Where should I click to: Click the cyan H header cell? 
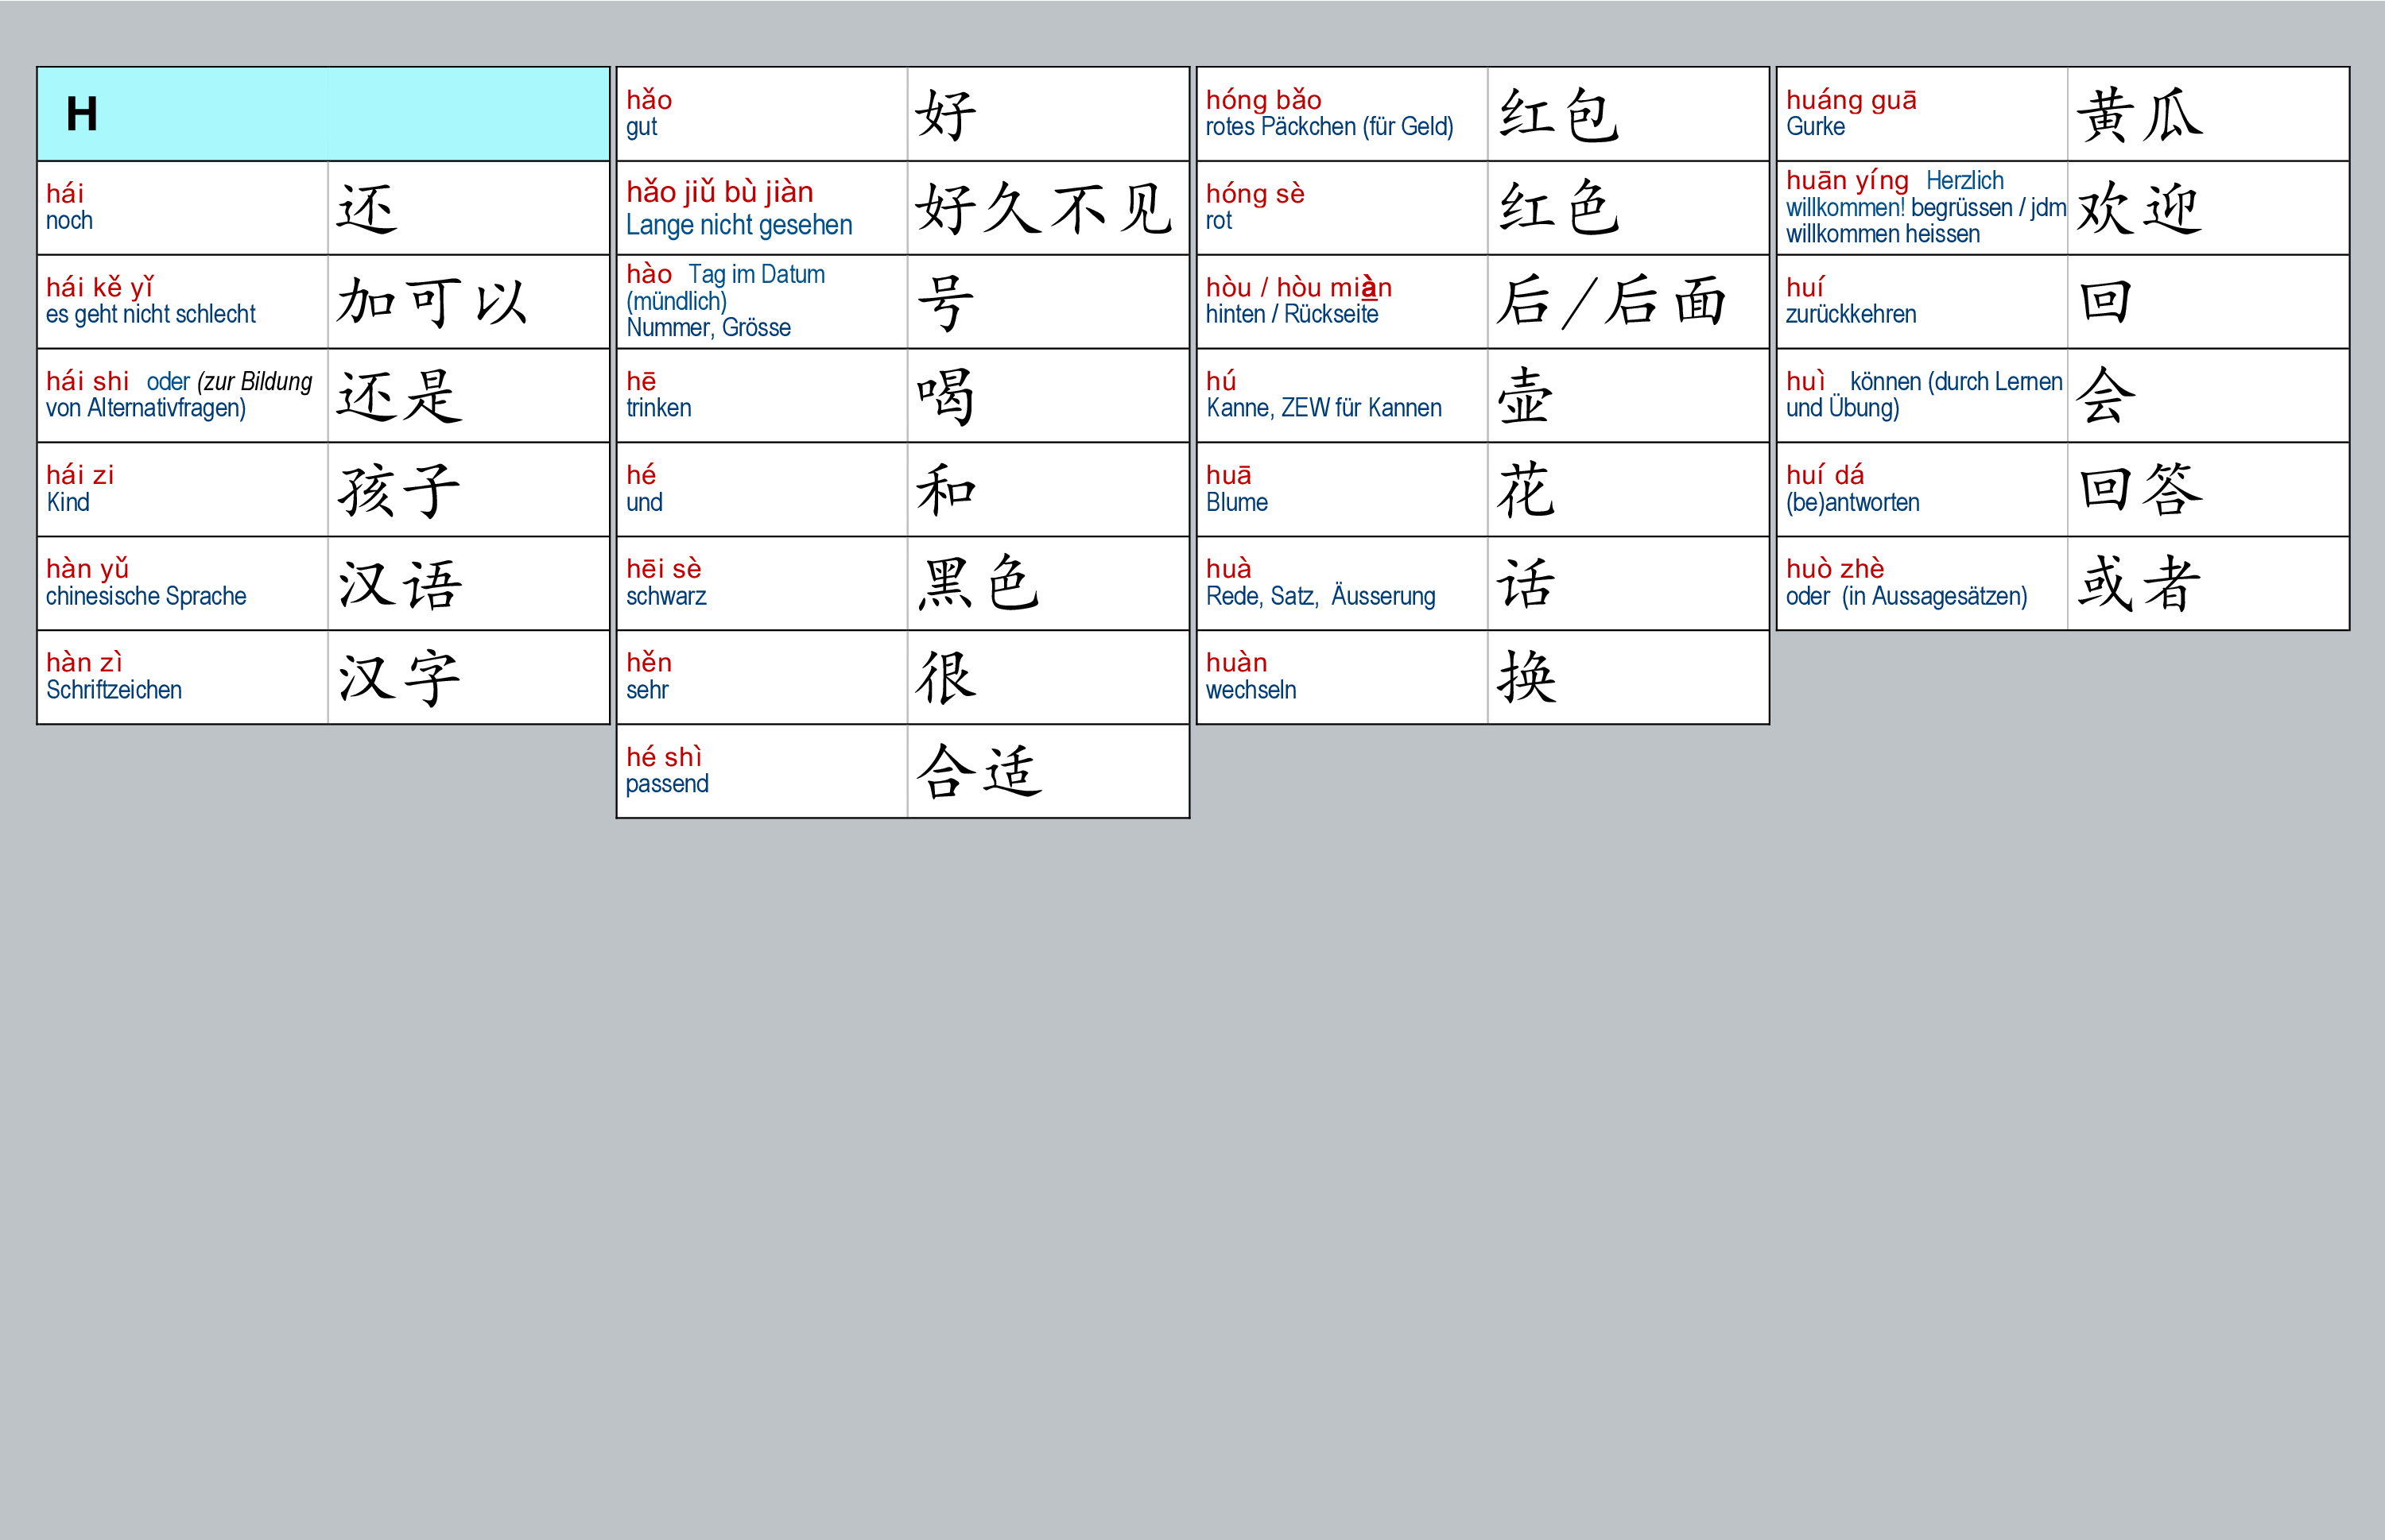322,114
